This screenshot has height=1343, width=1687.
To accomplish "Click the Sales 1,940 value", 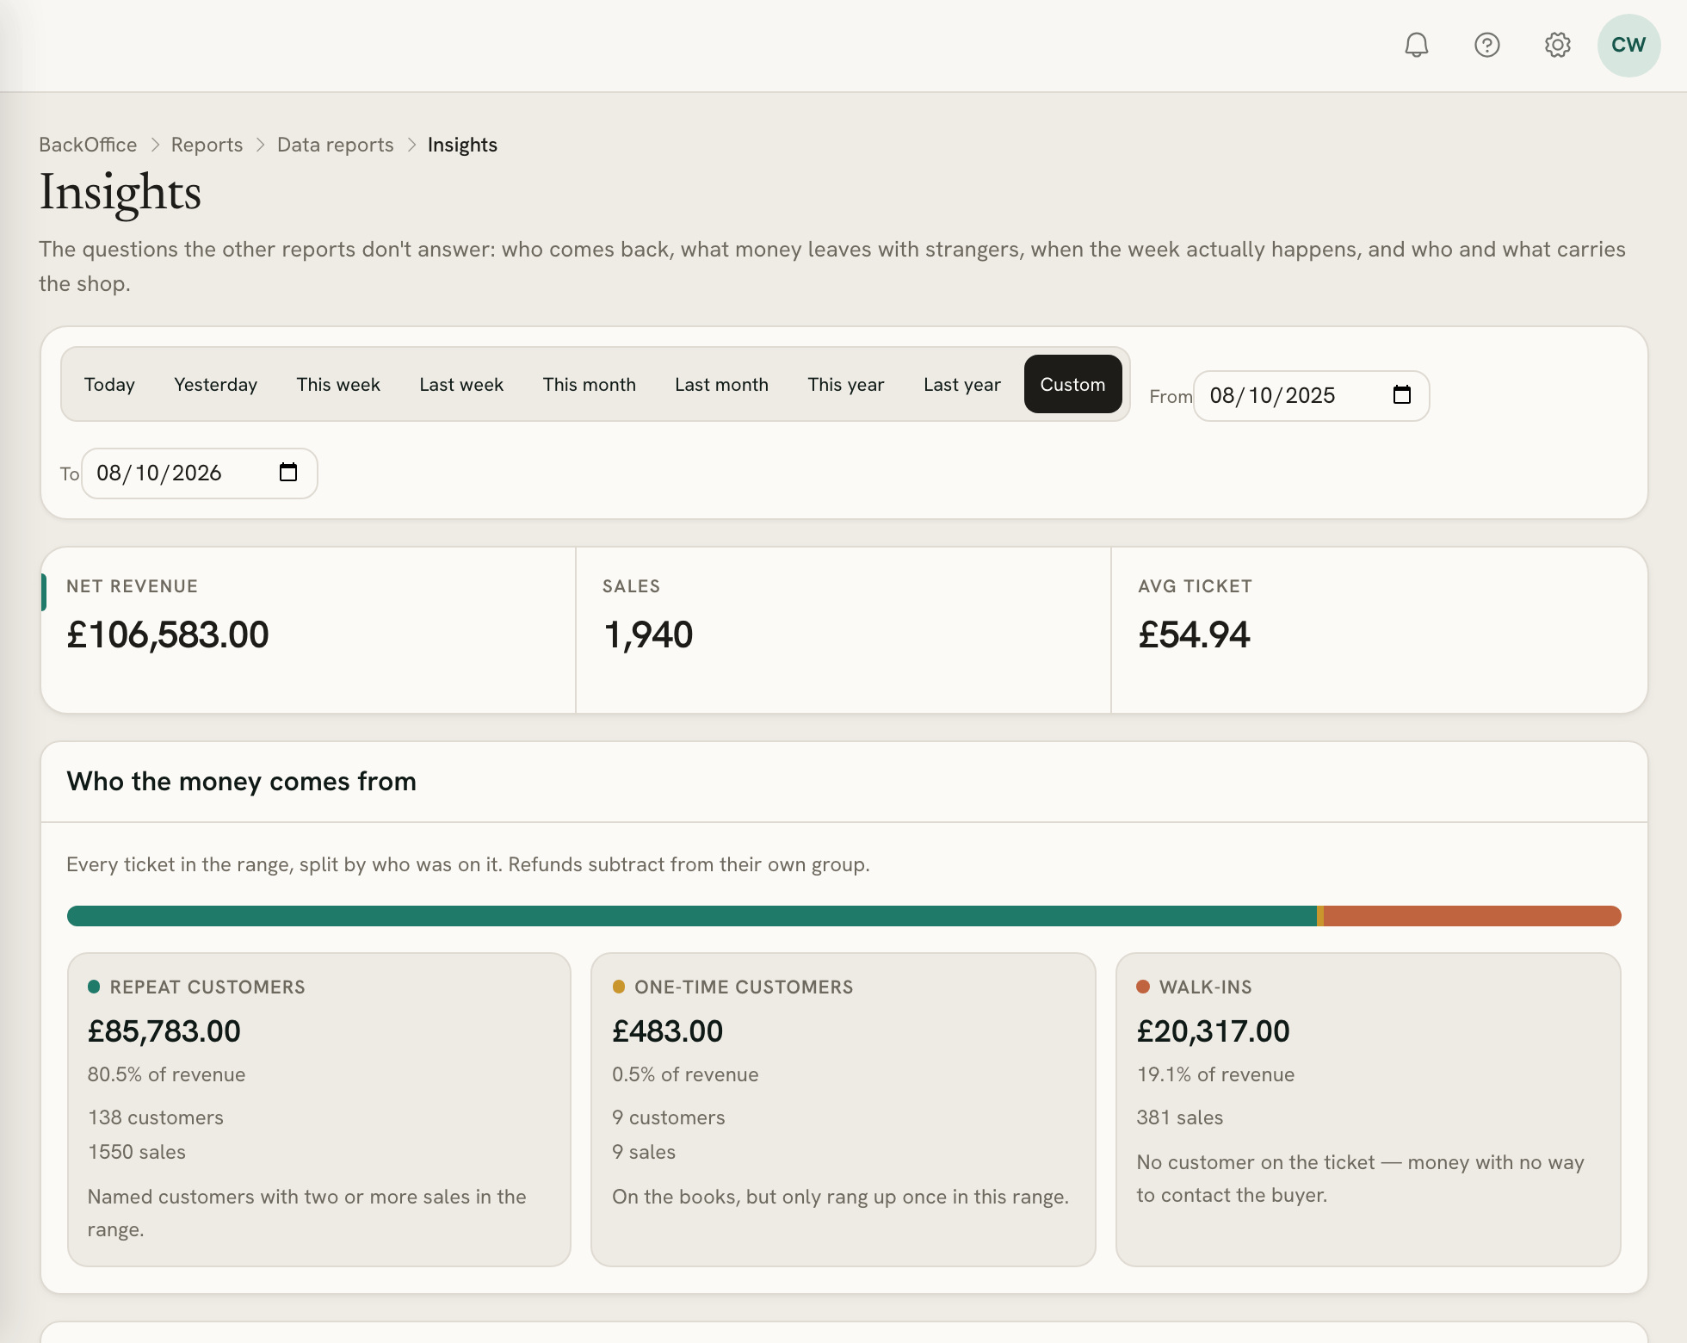I will 648,634.
